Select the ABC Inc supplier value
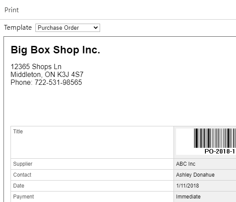Image resolution: width=236 pixels, height=202 pixels. tap(186, 164)
